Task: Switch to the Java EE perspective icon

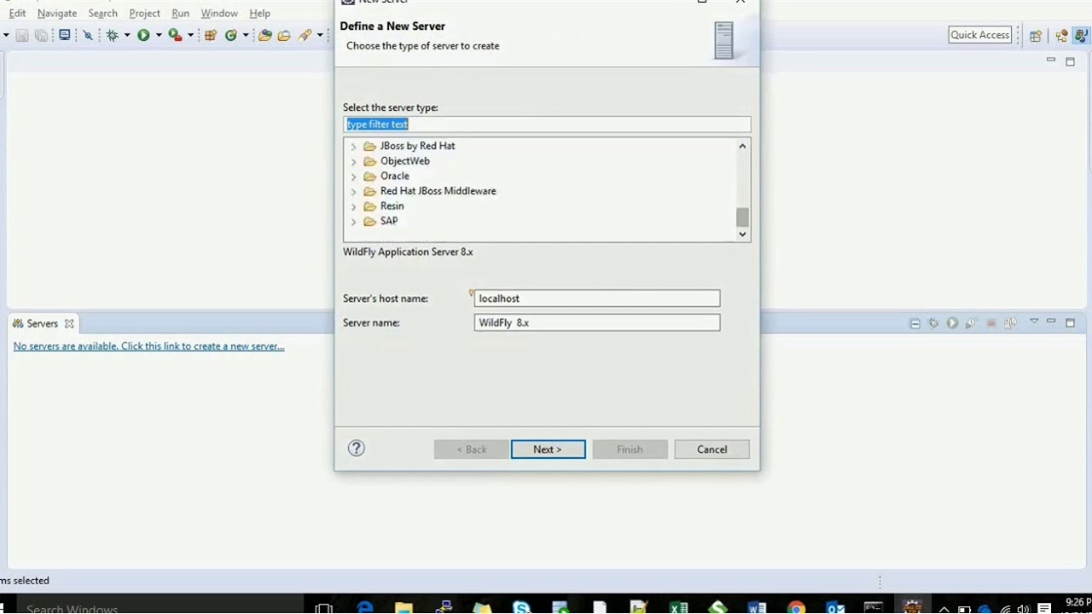Action: 1061,36
